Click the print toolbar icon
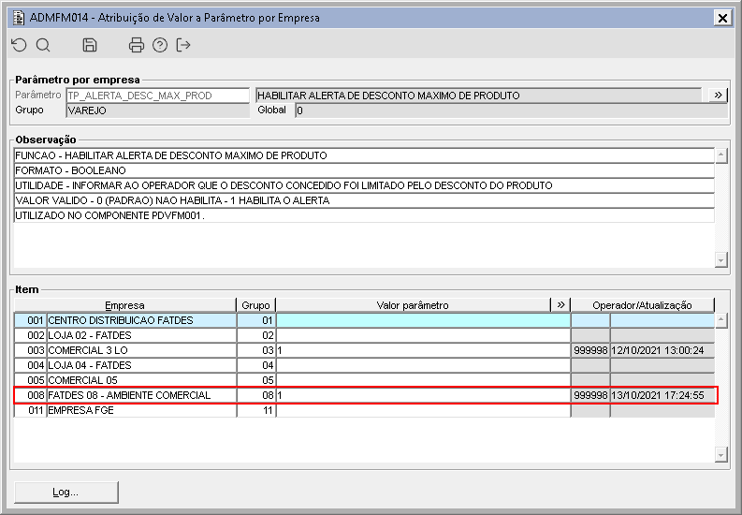The width and height of the screenshot is (742, 515). click(137, 45)
